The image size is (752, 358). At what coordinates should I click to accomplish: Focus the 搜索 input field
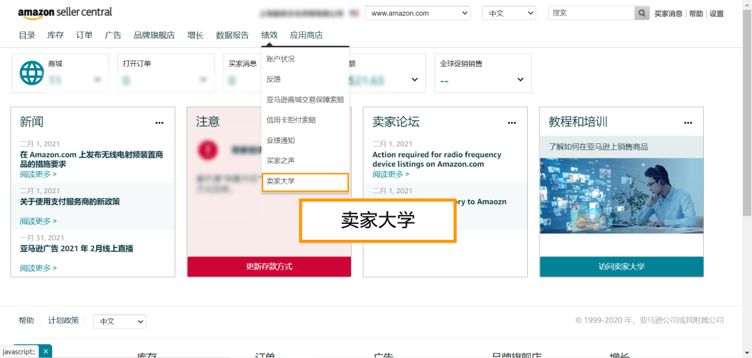[x=591, y=13]
